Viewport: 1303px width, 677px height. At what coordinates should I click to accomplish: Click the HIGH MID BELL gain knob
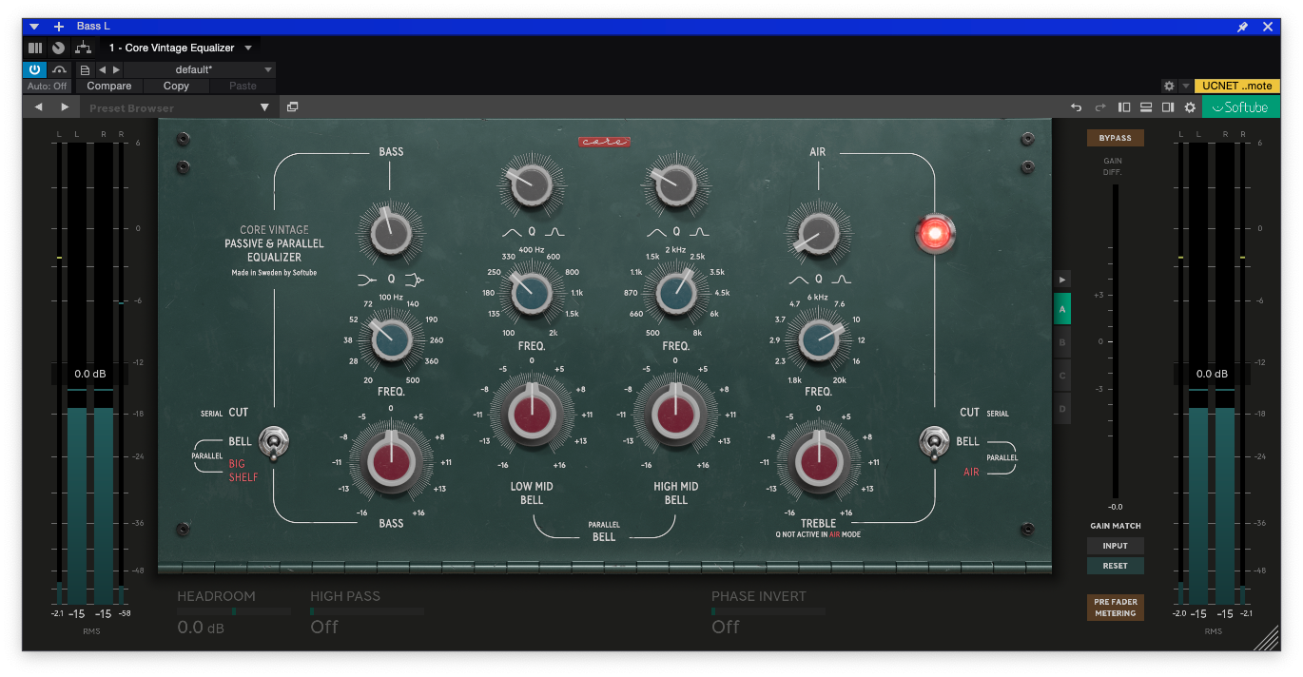click(675, 414)
